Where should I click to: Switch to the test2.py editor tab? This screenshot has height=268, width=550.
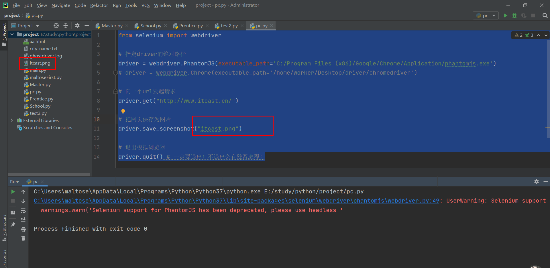229,26
